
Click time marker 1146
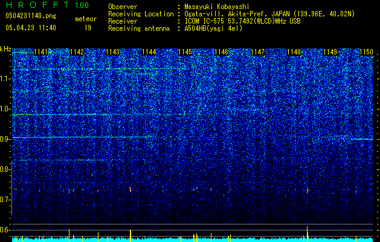coord(222,52)
